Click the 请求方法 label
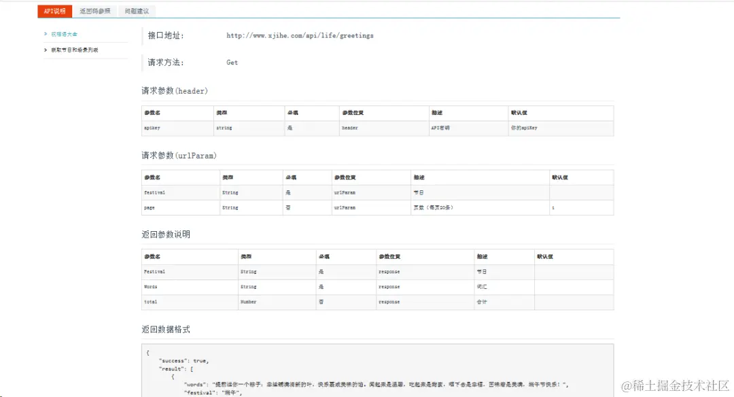This screenshot has width=734, height=397. click(166, 63)
